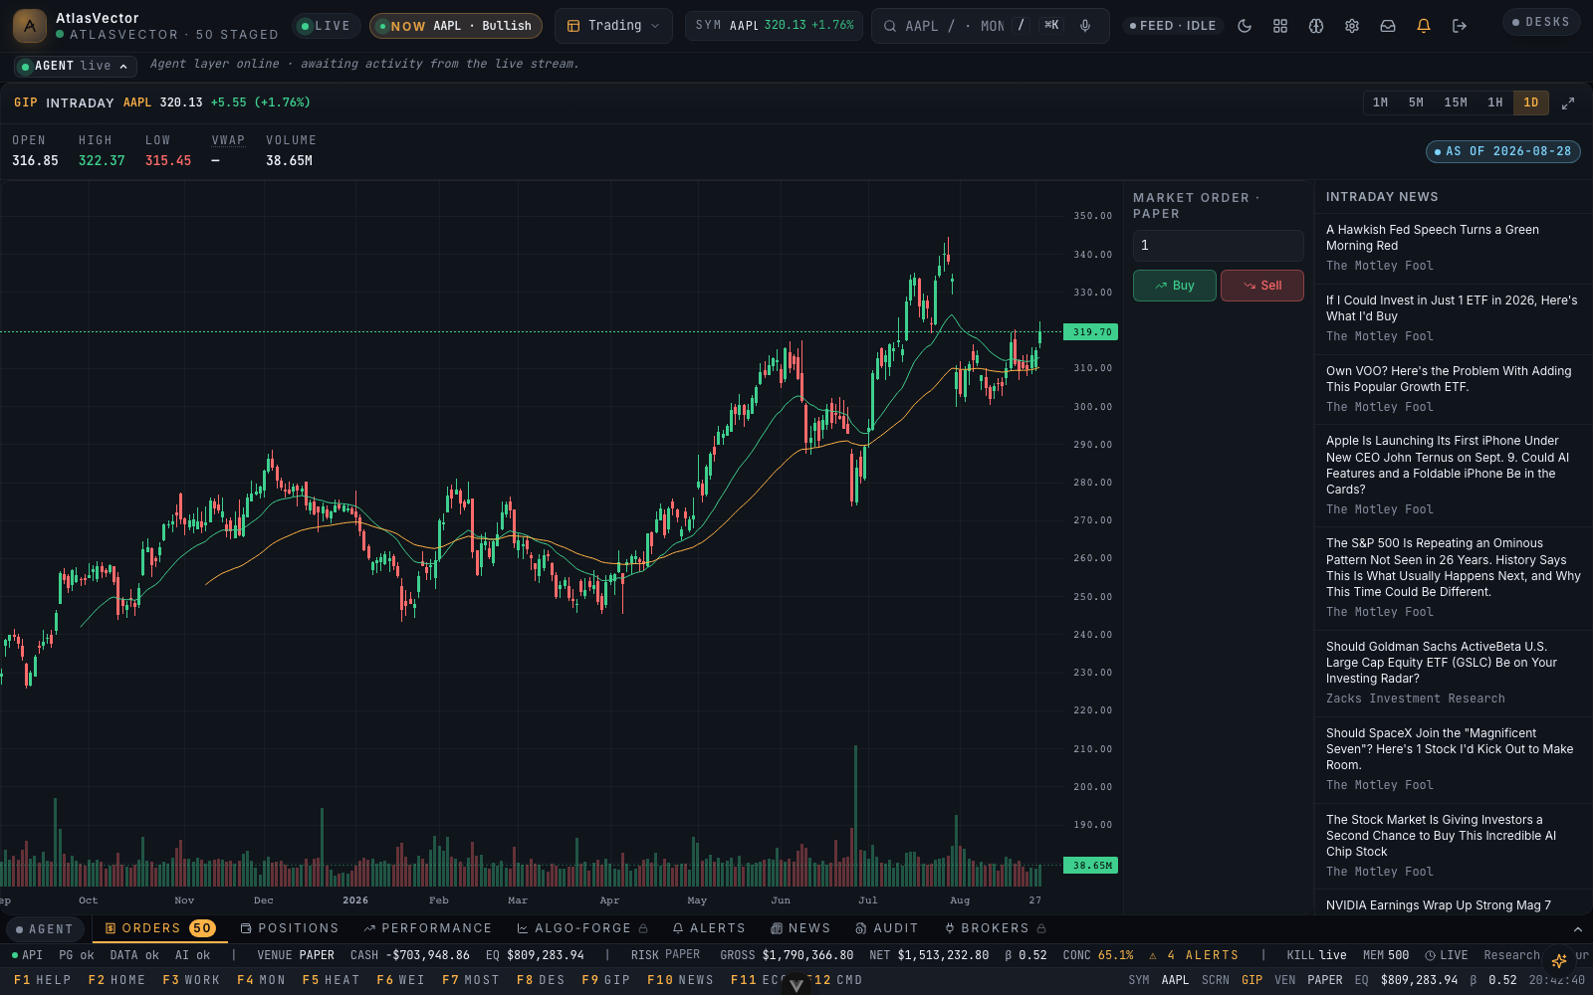Click the Alerts bell icon in tab bar
1593x995 pixels.
tap(678, 928)
